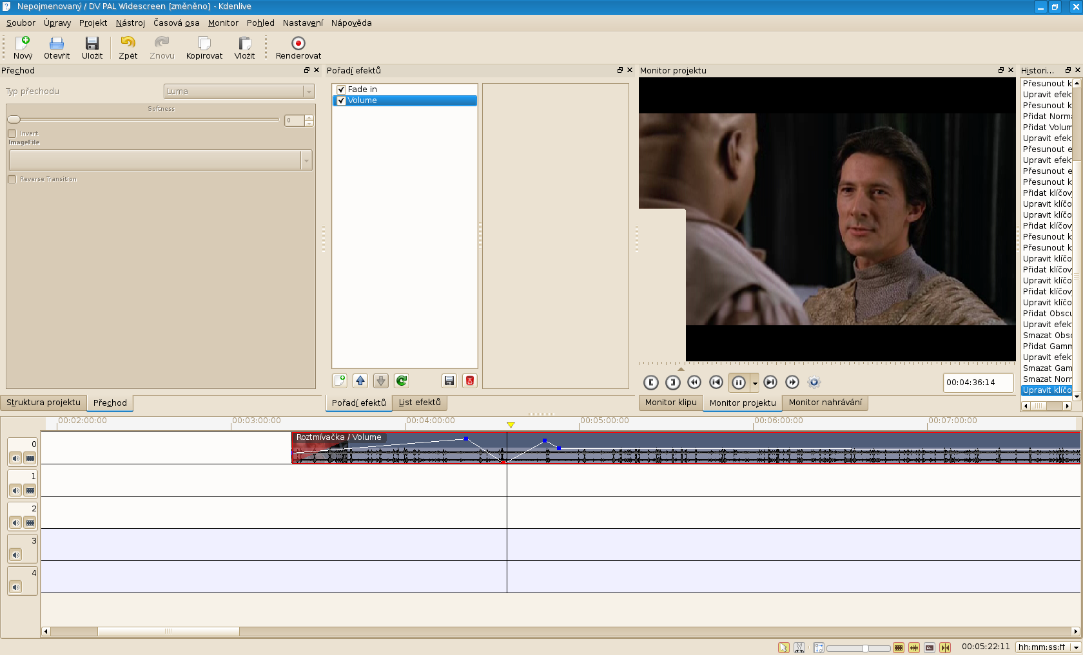The width and height of the screenshot is (1083, 655).
Task: Open the Nápověda menu
Action: tap(351, 23)
